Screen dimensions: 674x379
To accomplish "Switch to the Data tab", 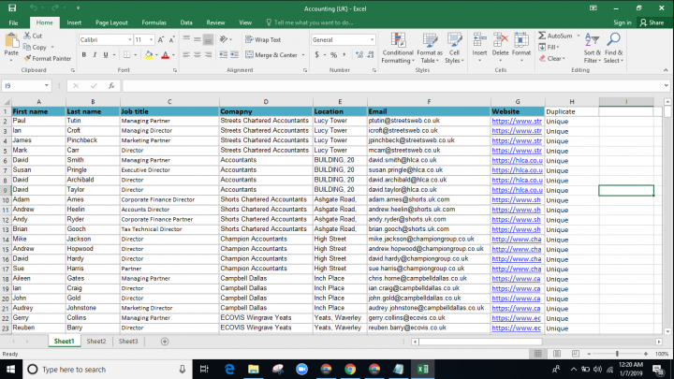I will click(186, 22).
